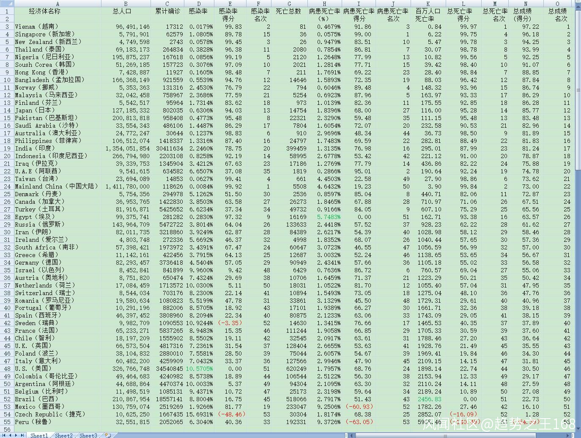Click the vertical scrollbar down arrow
This screenshot has width=581, height=438.
[578, 429]
